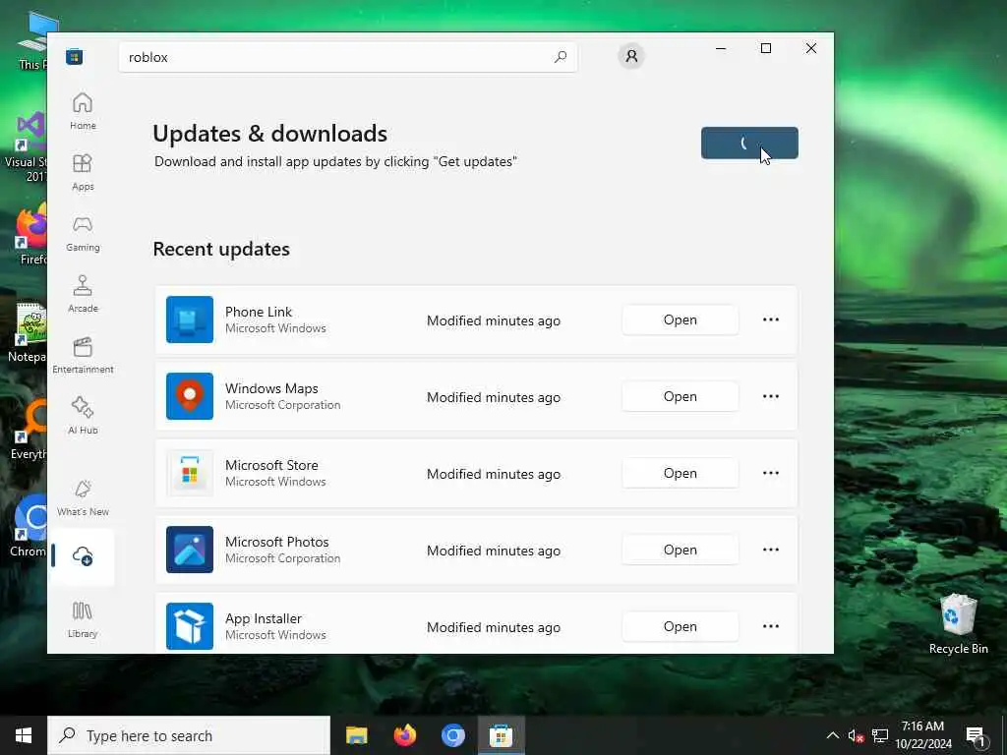
Task: Show more options for Microsoft Photos
Action: click(771, 551)
